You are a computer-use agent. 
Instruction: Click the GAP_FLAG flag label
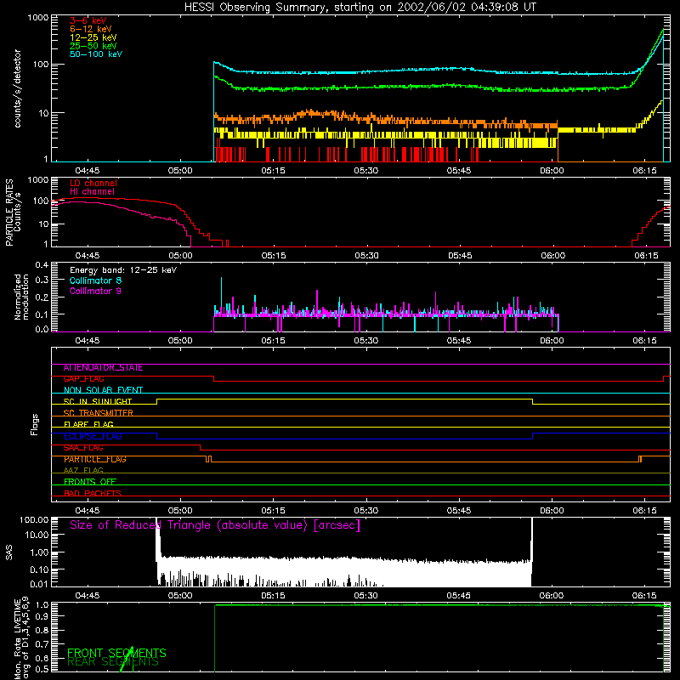click(83, 379)
